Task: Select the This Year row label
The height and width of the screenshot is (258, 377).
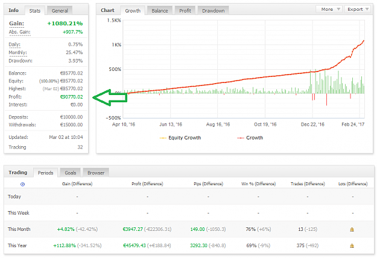Action: click(17, 245)
